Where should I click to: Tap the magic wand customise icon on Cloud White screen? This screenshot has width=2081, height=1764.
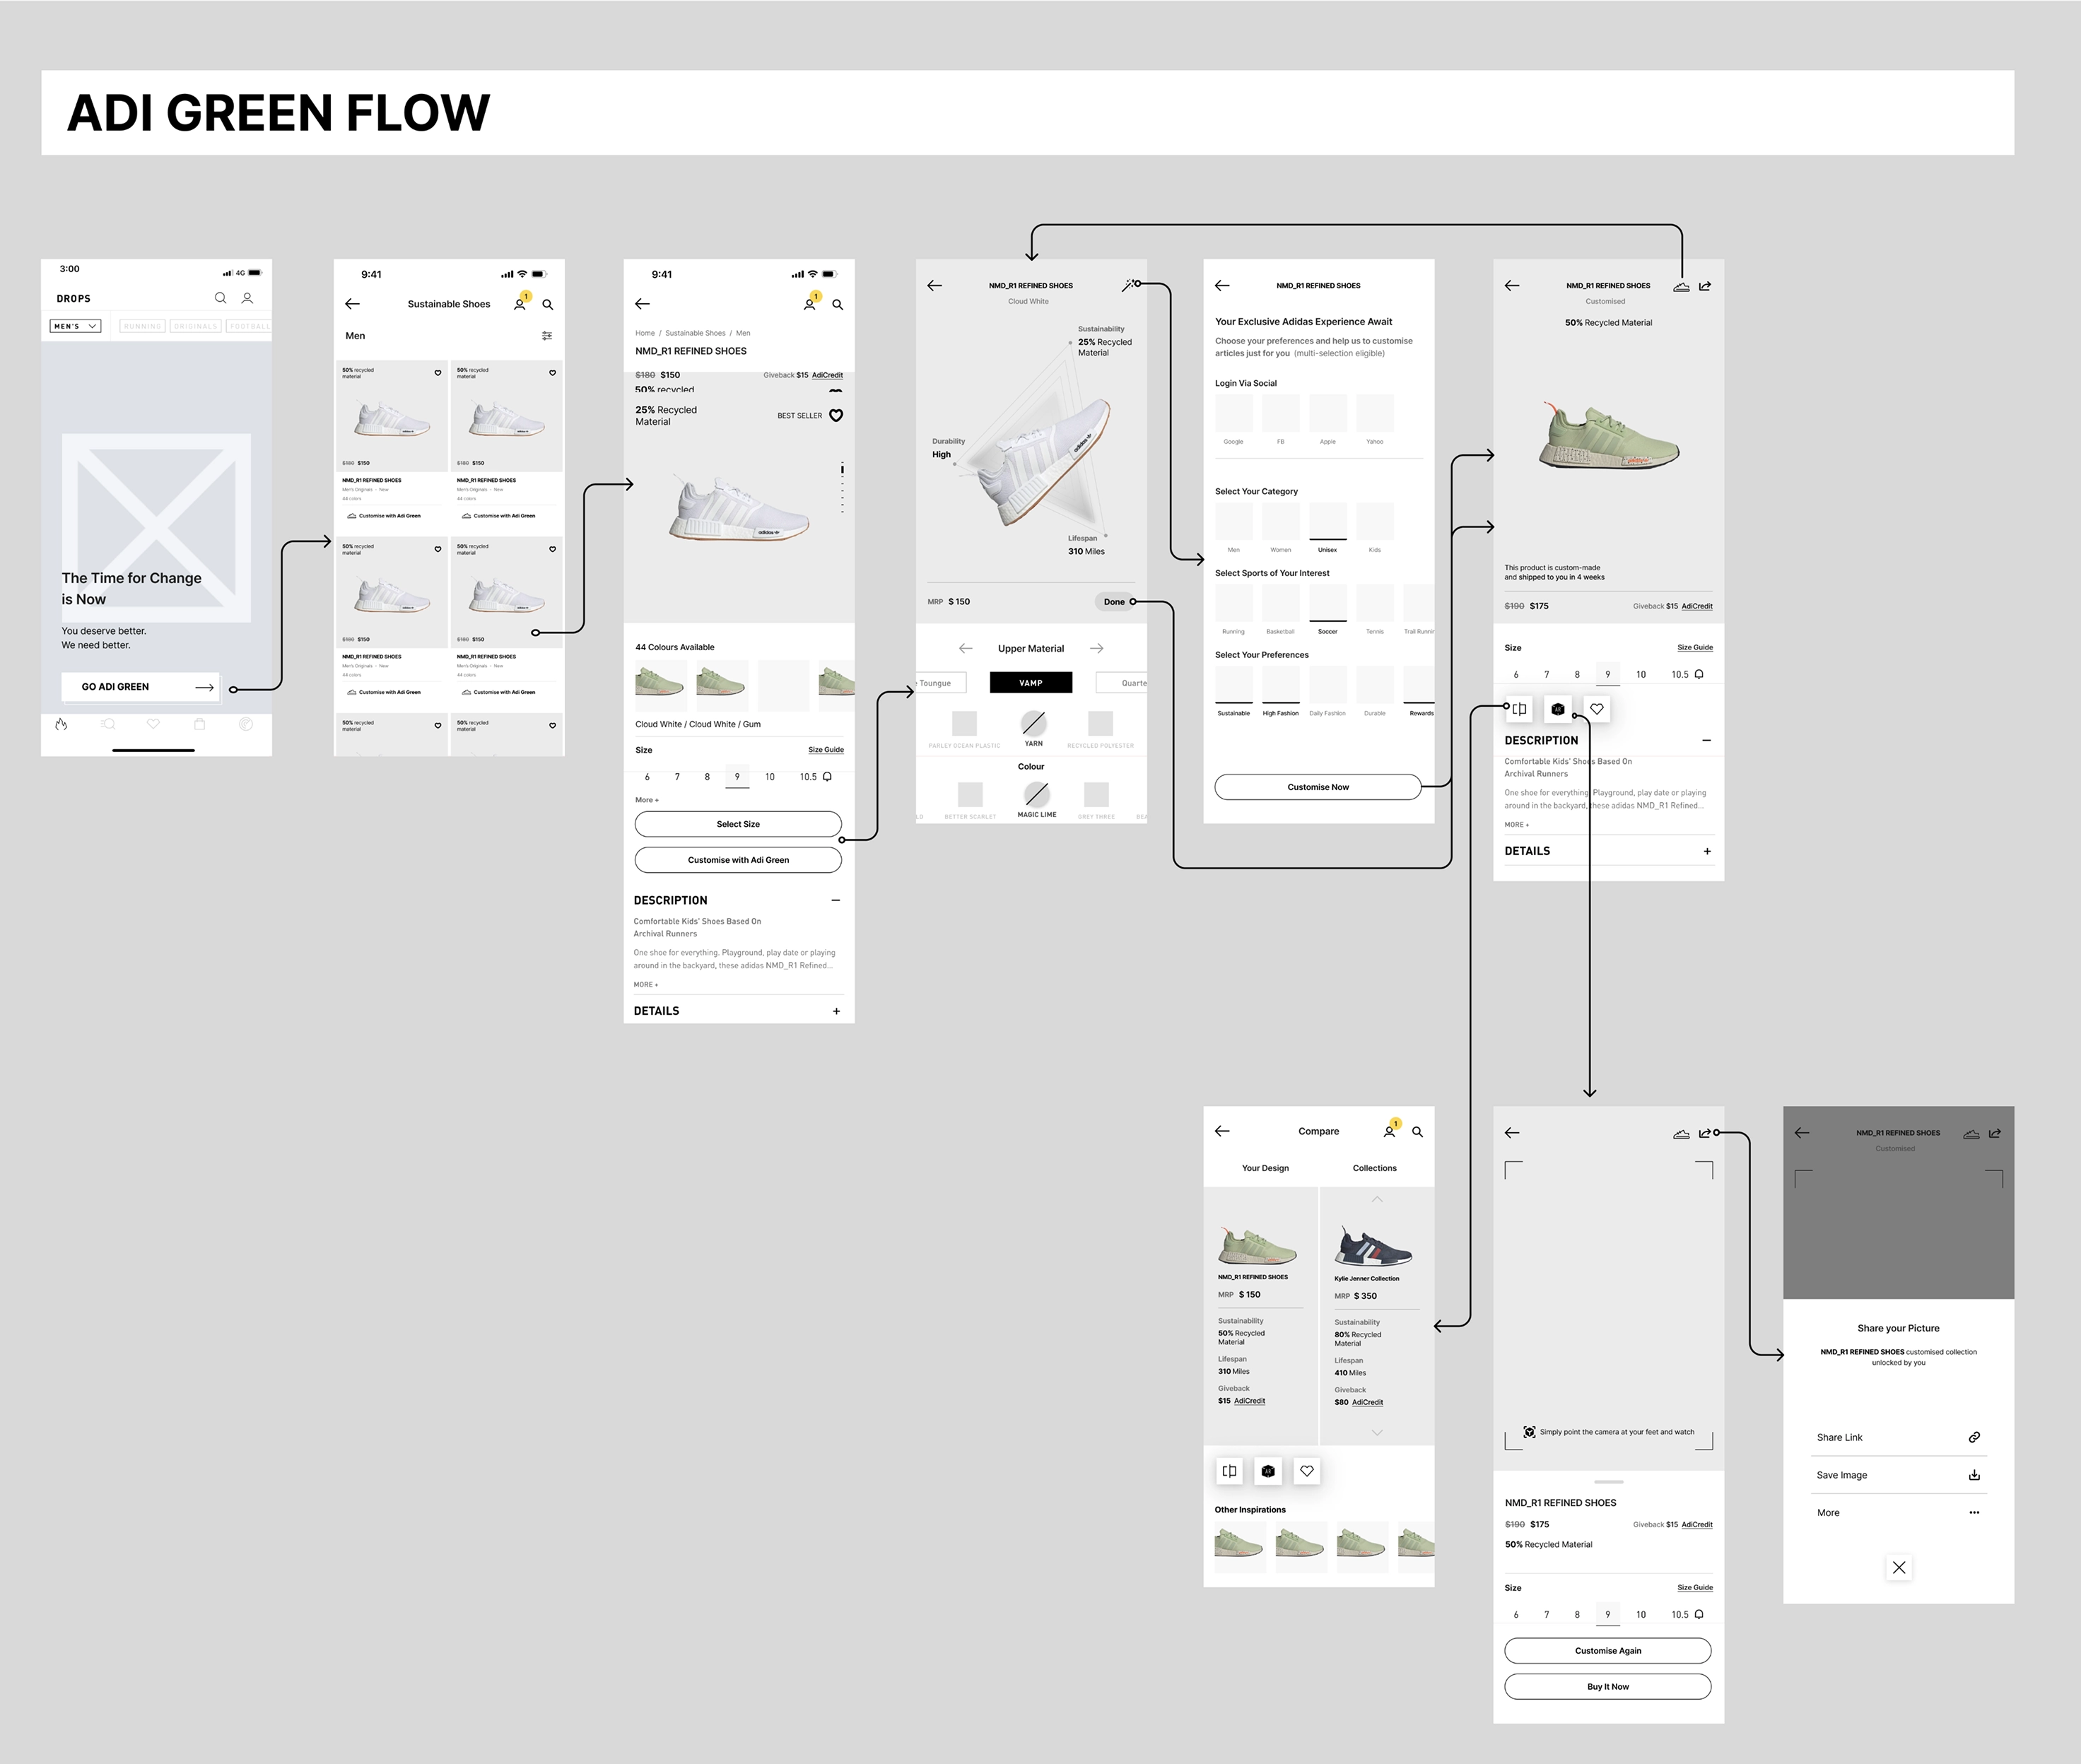click(x=1130, y=285)
